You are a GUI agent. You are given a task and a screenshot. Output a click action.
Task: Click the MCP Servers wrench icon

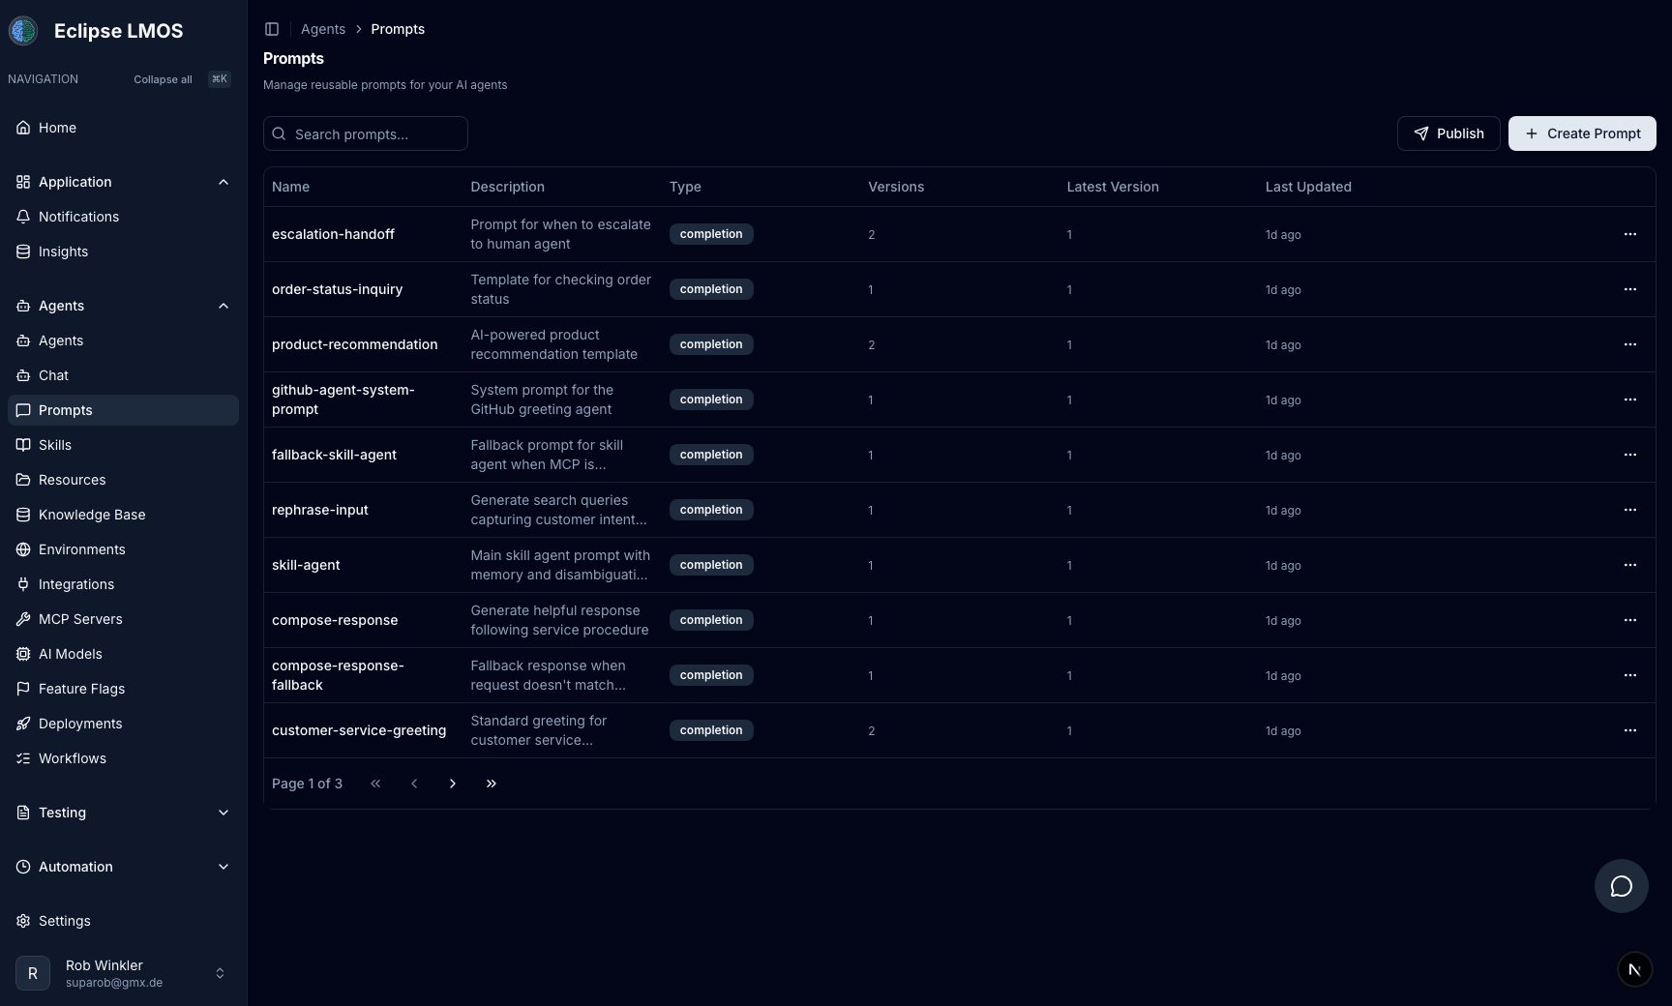[x=23, y=619]
